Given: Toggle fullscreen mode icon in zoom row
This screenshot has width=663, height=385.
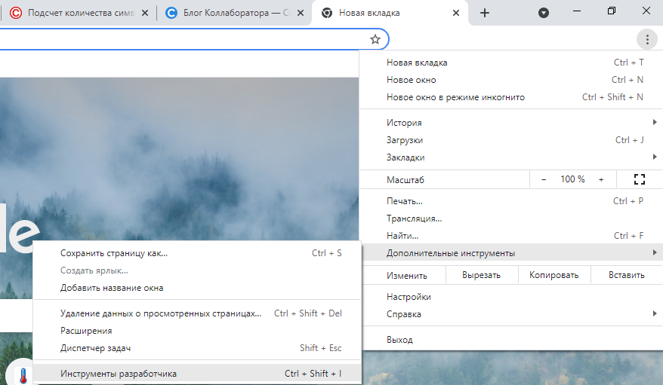Looking at the screenshot, I should pos(640,179).
